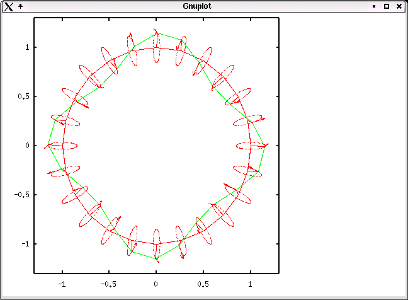Click the X window menu icon in title bar

click(8, 6)
